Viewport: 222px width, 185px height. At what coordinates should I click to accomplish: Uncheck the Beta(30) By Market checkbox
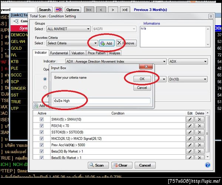(41, 151)
